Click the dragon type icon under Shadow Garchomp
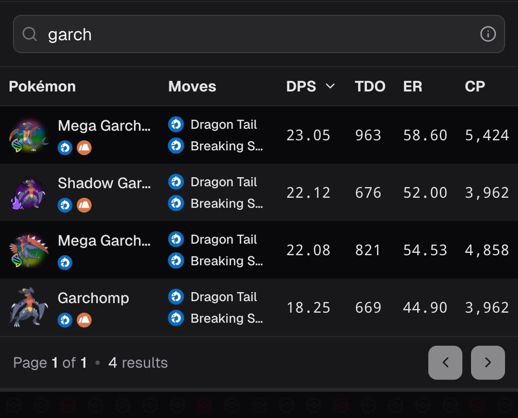518x418 pixels. point(65,205)
